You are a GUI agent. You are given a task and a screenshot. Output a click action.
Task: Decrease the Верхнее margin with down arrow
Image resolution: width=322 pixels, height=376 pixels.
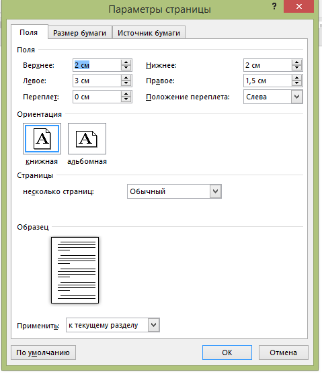pyautogui.click(x=126, y=68)
